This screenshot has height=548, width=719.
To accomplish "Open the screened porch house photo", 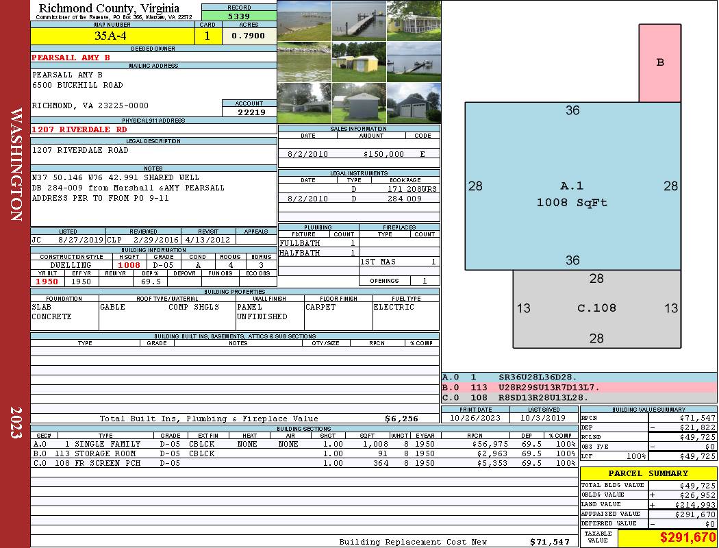I will coord(414,21).
